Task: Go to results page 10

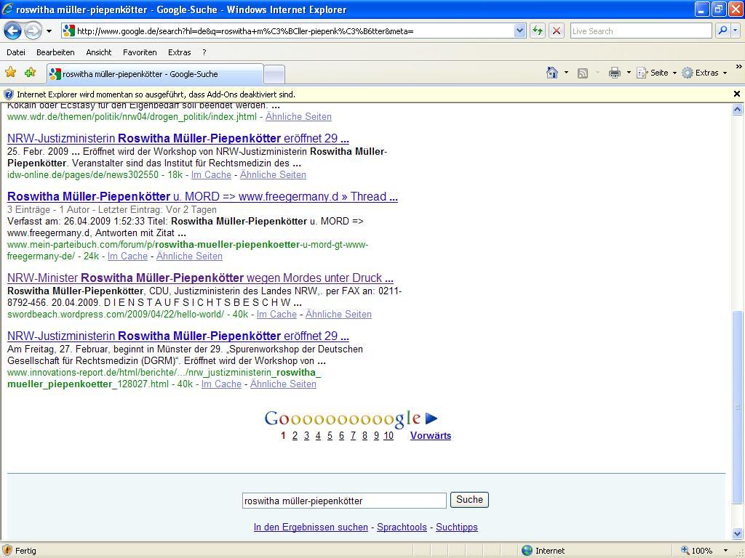Action: point(389,436)
